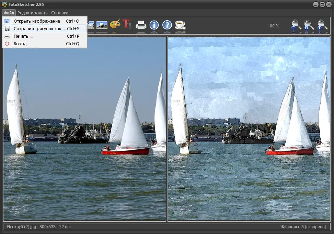This screenshot has width=334, height=234.
Task: Open the Редактировать menu
Action: click(x=32, y=13)
